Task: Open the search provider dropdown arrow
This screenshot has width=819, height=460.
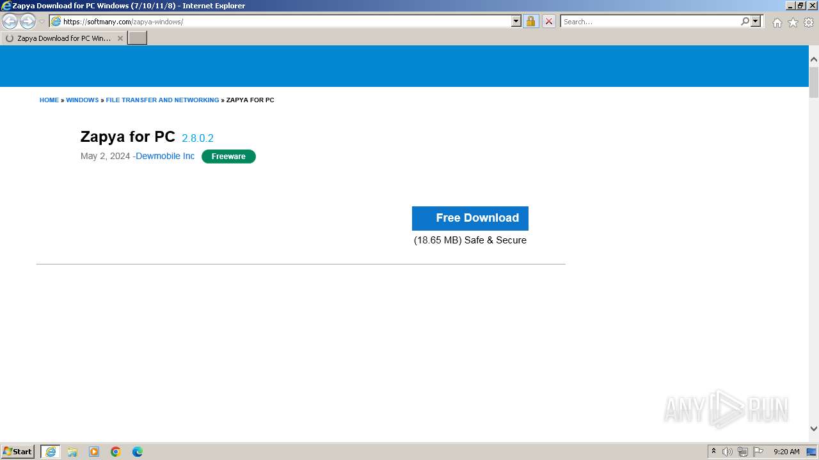Action: pos(756,22)
